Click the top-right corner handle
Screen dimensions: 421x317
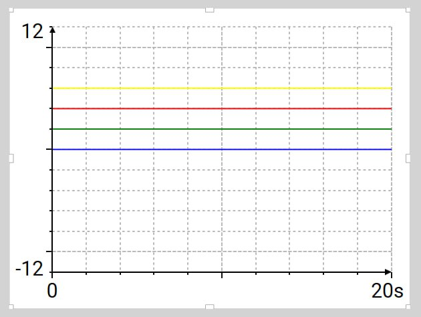point(408,10)
